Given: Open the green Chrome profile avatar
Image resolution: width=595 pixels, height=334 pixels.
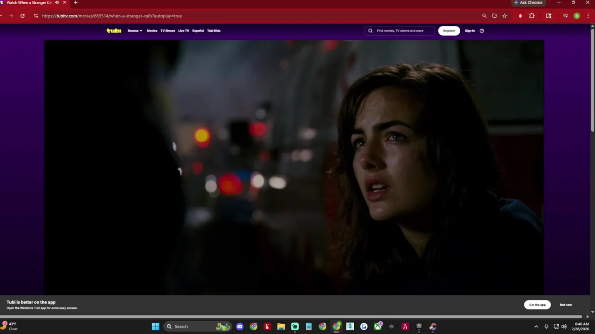Looking at the screenshot, I should [x=577, y=16].
